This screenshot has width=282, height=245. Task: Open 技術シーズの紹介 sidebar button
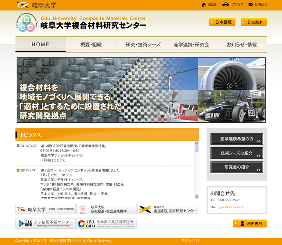point(237,153)
